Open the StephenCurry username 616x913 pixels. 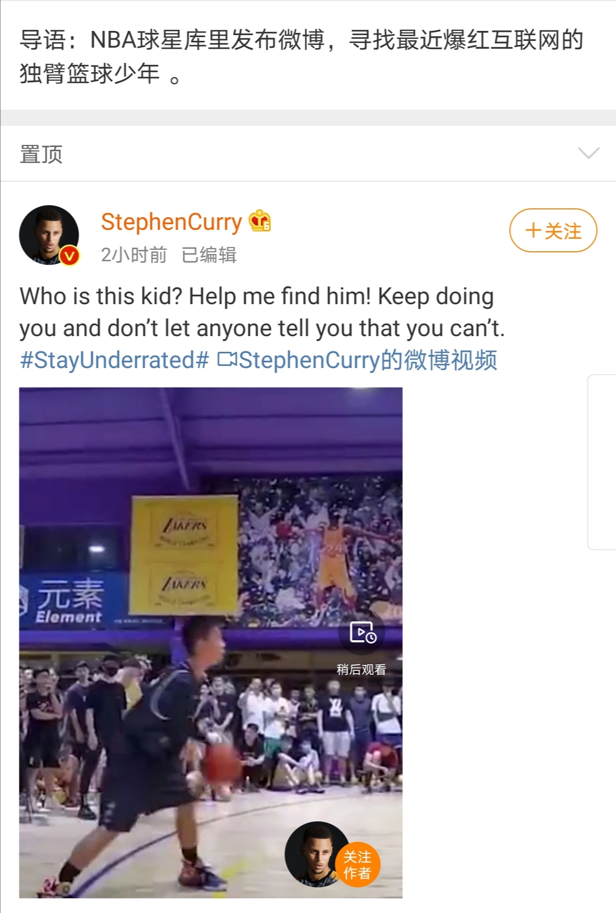pos(171,222)
